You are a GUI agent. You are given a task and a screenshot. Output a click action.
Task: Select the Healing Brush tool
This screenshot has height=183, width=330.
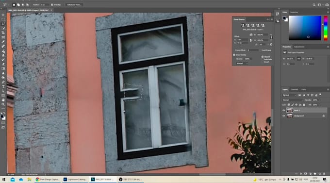point(3,46)
